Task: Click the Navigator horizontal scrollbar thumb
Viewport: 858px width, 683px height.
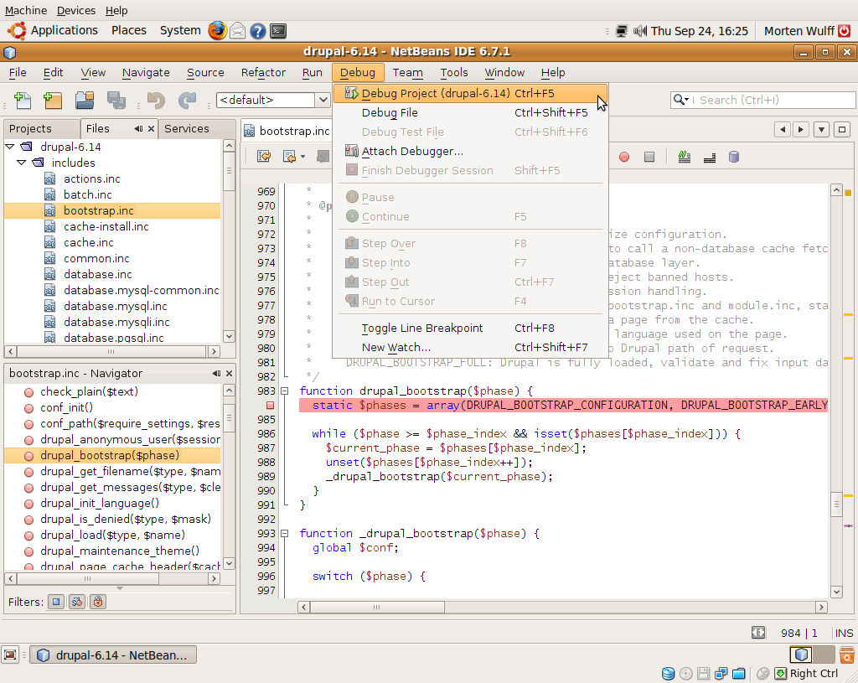Action: pos(87,578)
